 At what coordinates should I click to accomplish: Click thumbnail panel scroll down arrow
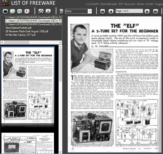pos(60,152)
